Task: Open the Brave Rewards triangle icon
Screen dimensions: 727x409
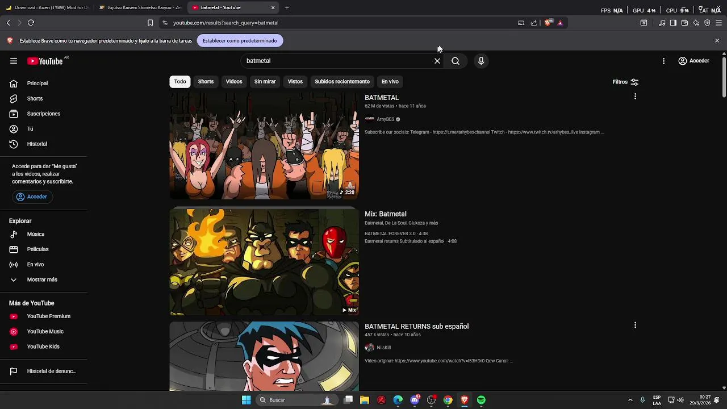Action: point(560,23)
